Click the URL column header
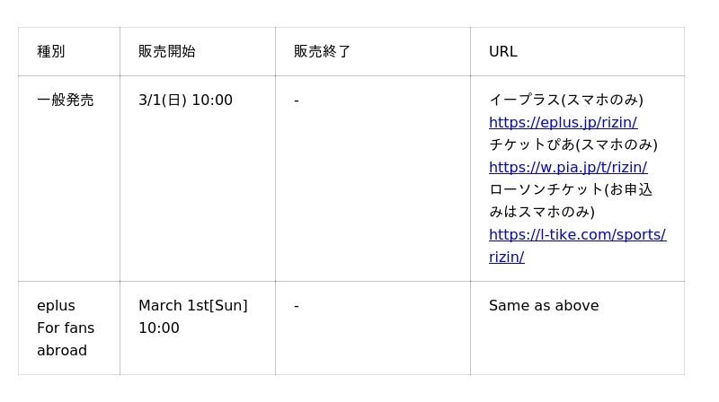This screenshot has width=719, height=402. tap(502, 51)
